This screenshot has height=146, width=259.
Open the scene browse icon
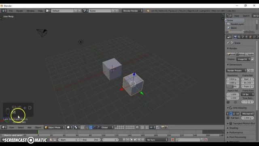[x=85, y=11]
